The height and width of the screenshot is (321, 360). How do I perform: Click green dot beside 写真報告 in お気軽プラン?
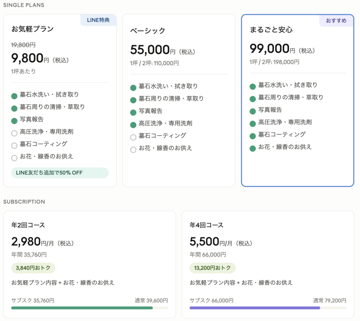[x=14, y=121]
